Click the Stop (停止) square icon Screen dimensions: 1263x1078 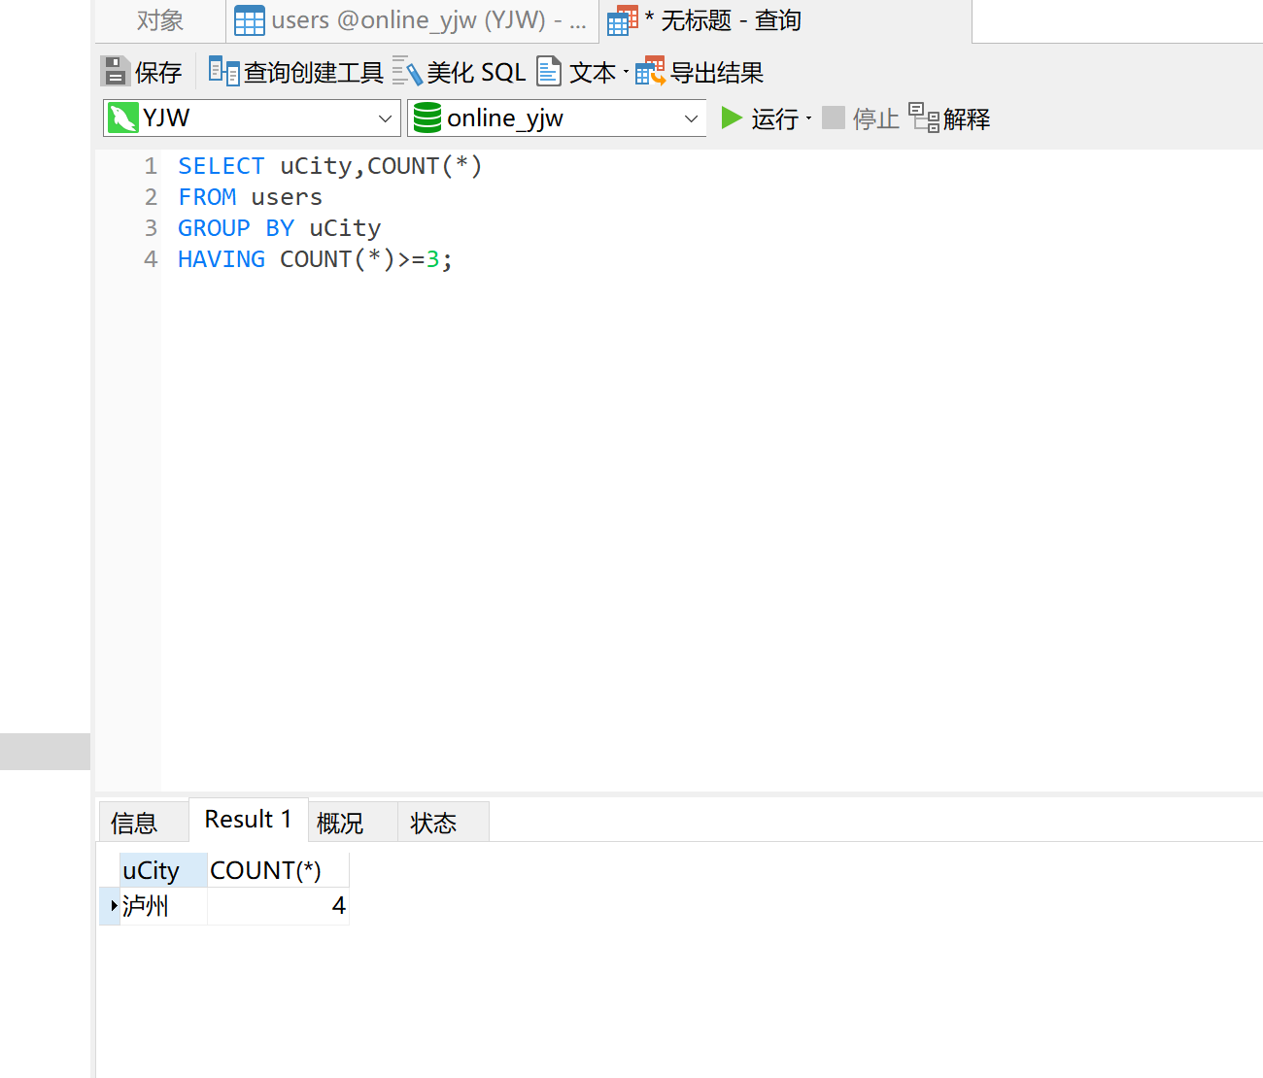(x=834, y=118)
